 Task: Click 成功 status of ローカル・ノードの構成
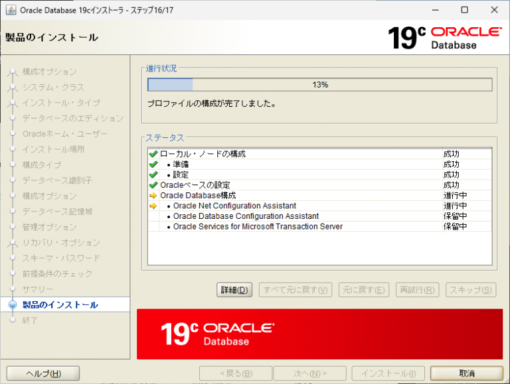[451, 154]
